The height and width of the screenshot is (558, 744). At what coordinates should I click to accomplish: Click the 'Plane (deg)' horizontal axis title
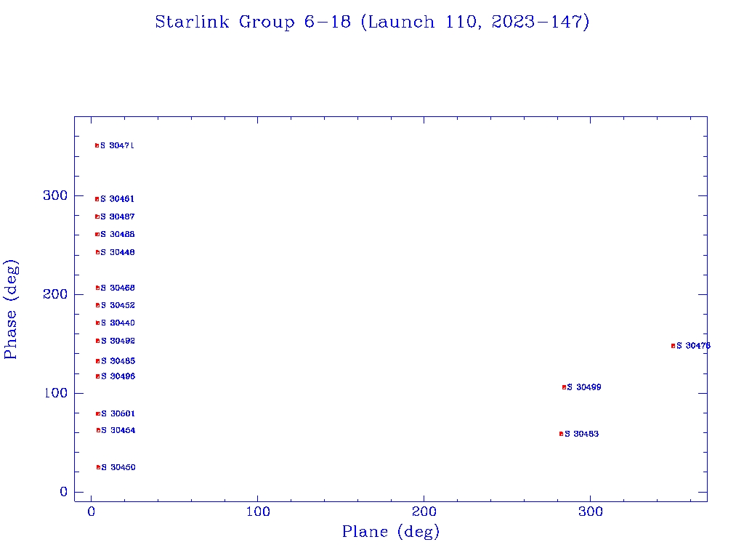coord(390,531)
